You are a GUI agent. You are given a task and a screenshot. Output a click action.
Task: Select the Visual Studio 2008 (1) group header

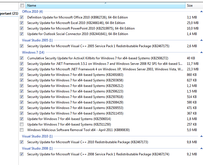[37, 148]
